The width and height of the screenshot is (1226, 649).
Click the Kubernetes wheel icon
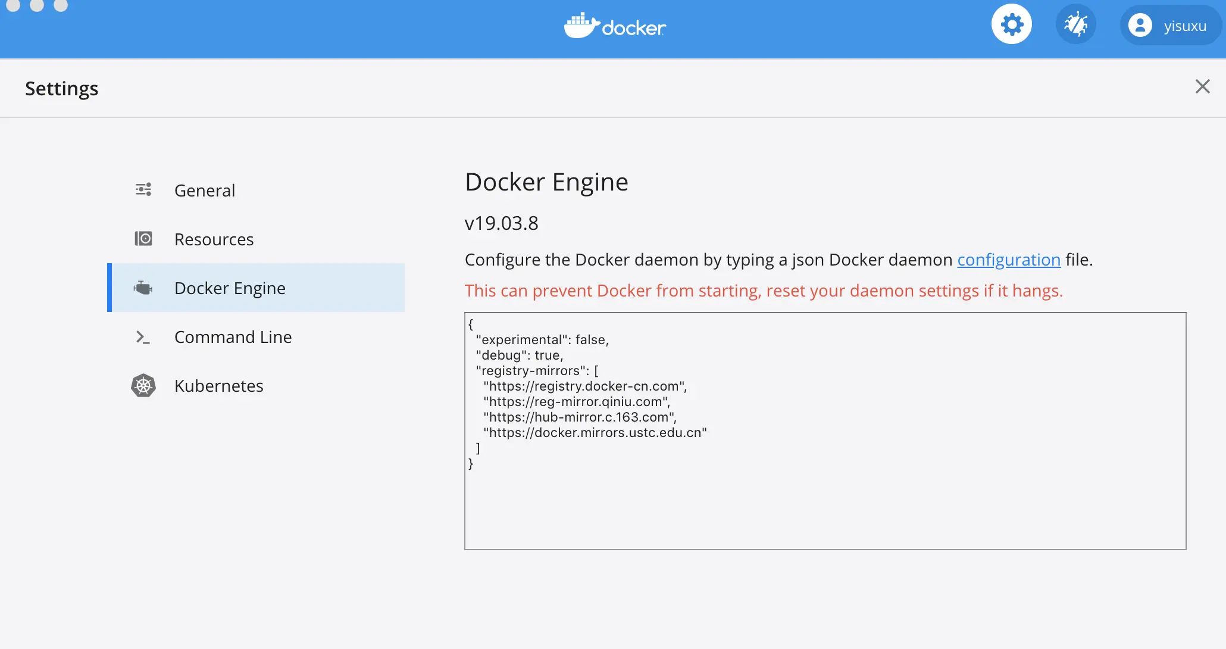coord(143,386)
